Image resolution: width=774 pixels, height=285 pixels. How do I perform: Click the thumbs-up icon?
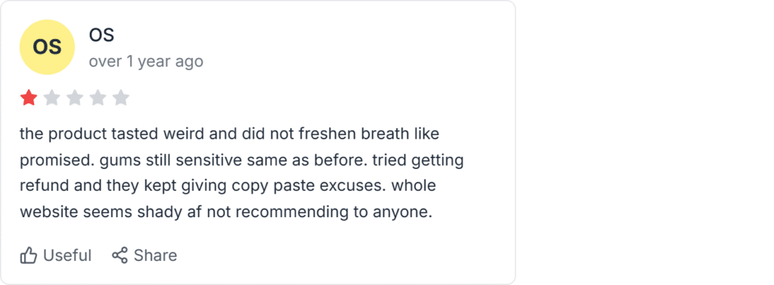29,256
